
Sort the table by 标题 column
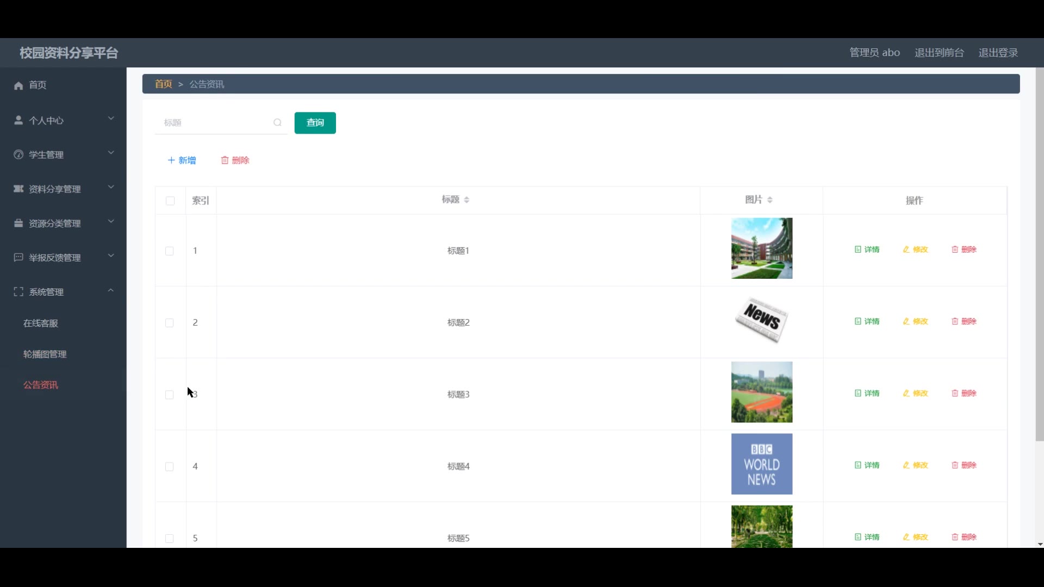pyautogui.click(x=467, y=200)
